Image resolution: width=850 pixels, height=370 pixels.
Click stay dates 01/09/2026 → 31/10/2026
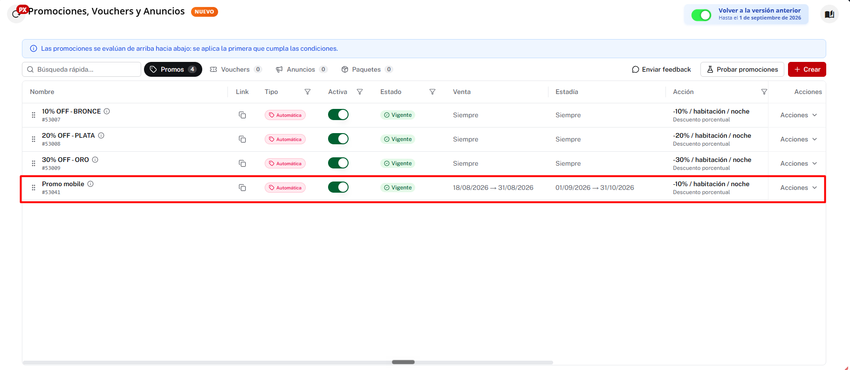pos(595,188)
